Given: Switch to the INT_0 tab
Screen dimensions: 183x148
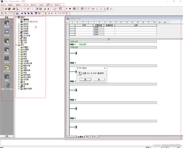Looking at the screenshot, I should pos(96,137).
